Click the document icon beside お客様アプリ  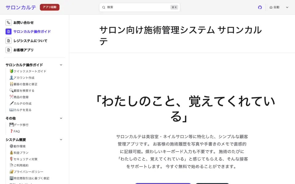pyautogui.click(x=9, y=50)
